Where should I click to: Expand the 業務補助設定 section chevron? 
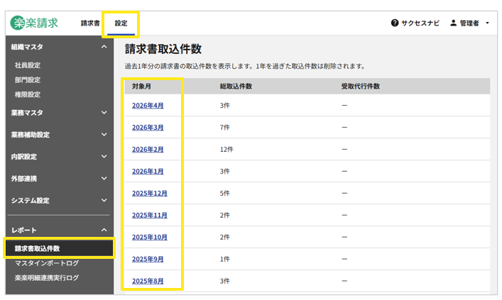(104, 135)
